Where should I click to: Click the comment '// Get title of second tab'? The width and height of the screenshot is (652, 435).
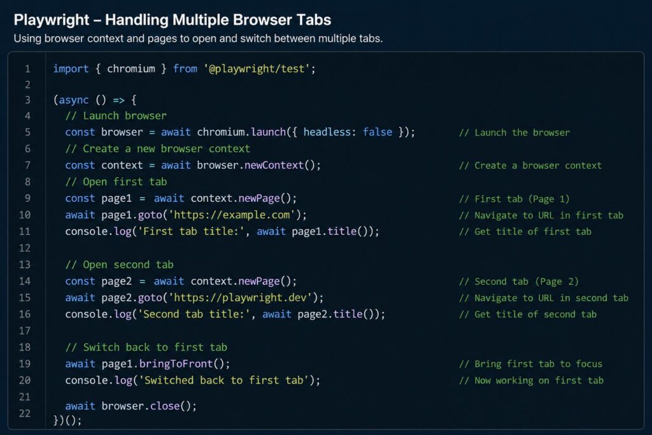[x=528, y=315]
